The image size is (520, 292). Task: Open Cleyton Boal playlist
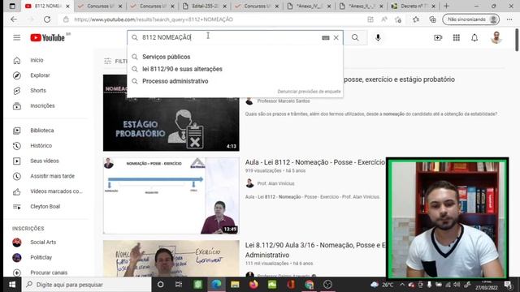[46, 207]
